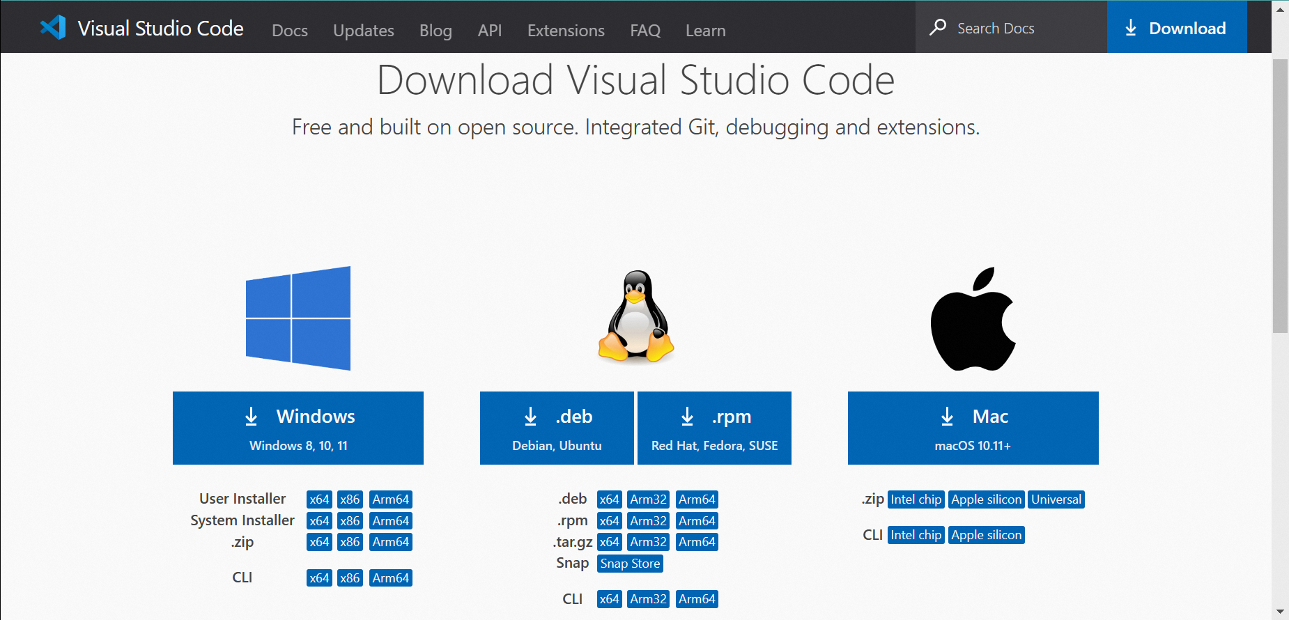Click the Linux Tux penguin image
The image size is (1289, 620).
point(636,317)
